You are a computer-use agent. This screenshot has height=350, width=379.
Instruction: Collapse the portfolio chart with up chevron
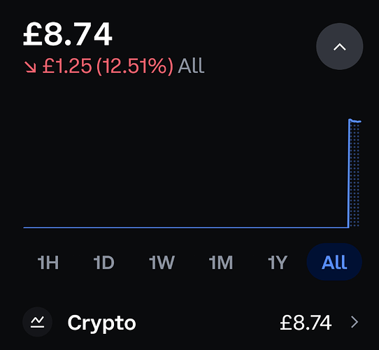pyautogui.click(x=340, y=47)
